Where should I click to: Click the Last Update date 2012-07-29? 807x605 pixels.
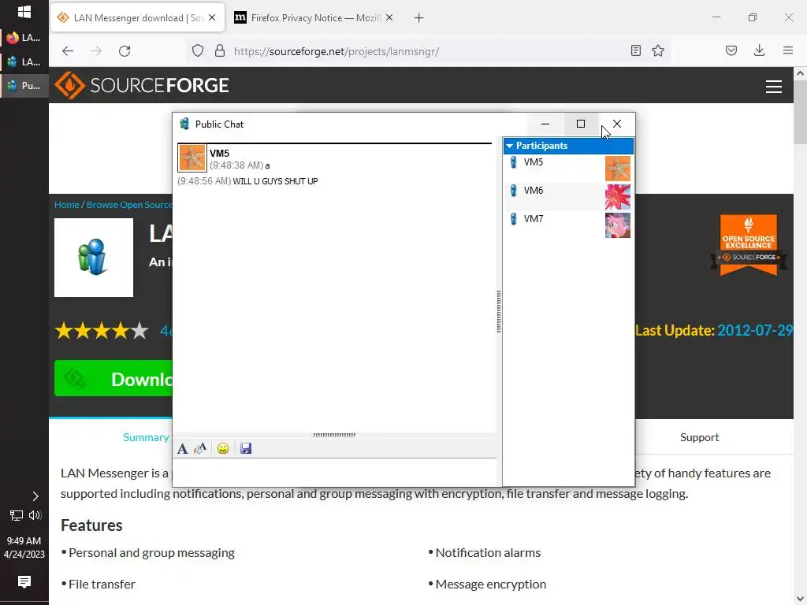click(755, 330)
